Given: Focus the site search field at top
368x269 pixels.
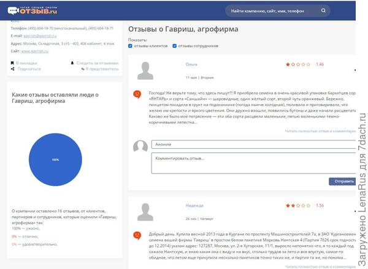Looking at the screenshot, I should click(277, 11).
